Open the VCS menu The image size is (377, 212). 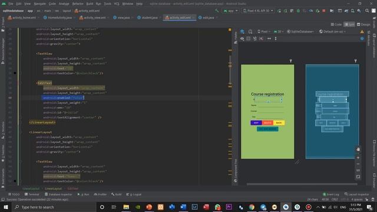tap(117, 4)
